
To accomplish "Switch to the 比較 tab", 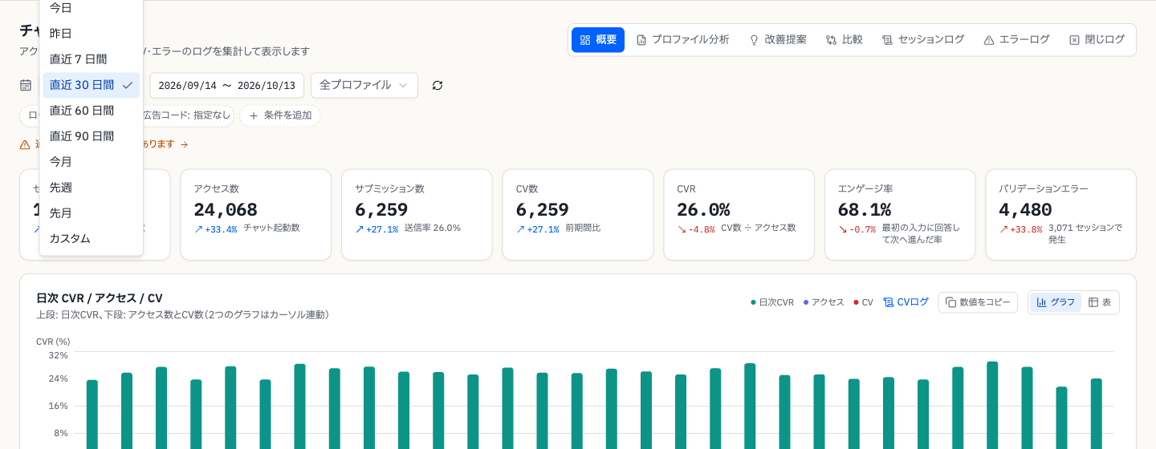I will click(x=845, y=39).
